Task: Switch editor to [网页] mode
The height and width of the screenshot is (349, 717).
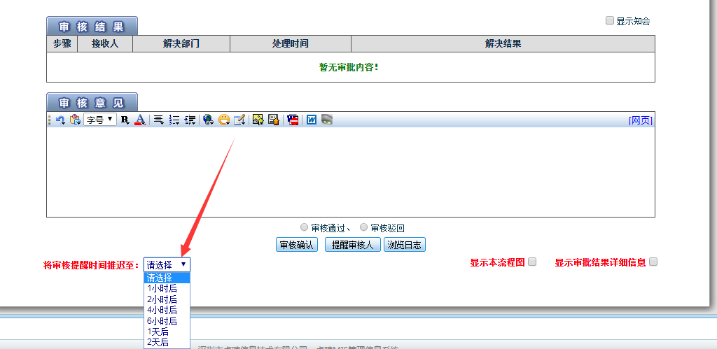Action: [641, 120]
